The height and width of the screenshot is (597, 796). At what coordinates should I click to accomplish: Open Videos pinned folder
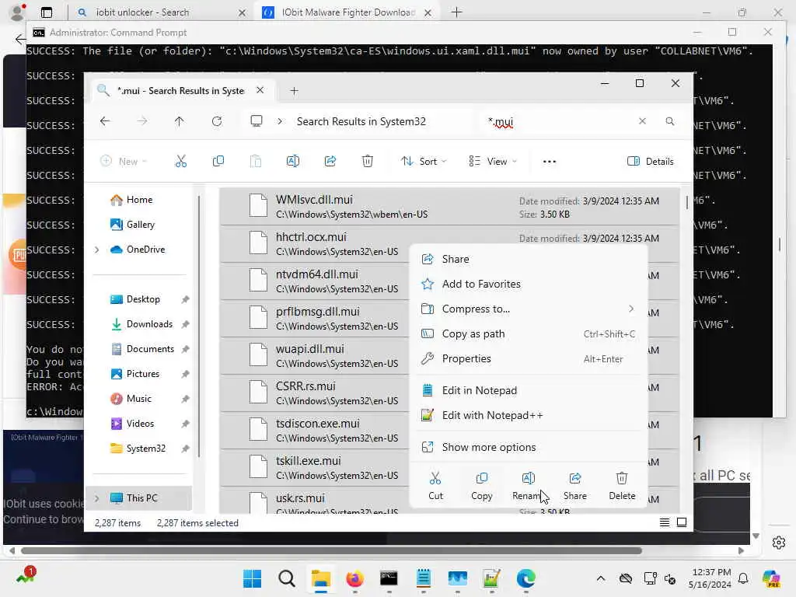[x=140, y=424]
